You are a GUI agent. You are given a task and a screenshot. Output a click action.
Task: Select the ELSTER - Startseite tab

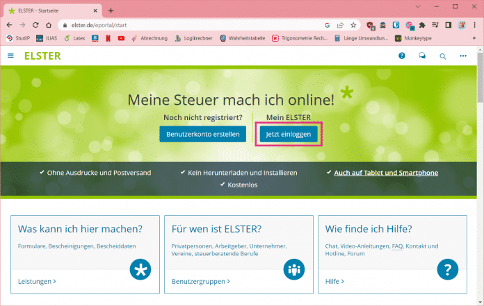coord(52,10)
